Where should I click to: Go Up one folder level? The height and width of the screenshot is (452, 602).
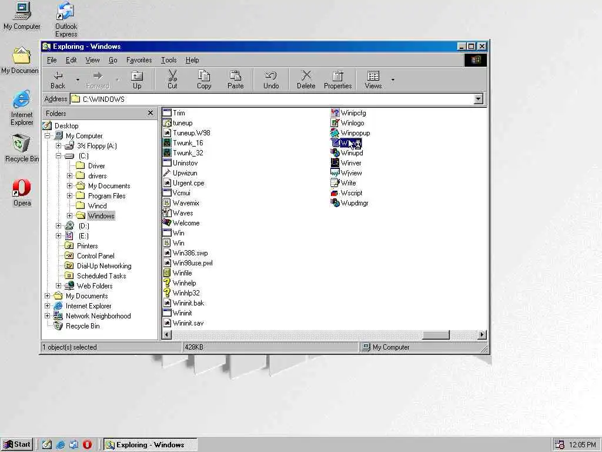[x=136, y=80]
